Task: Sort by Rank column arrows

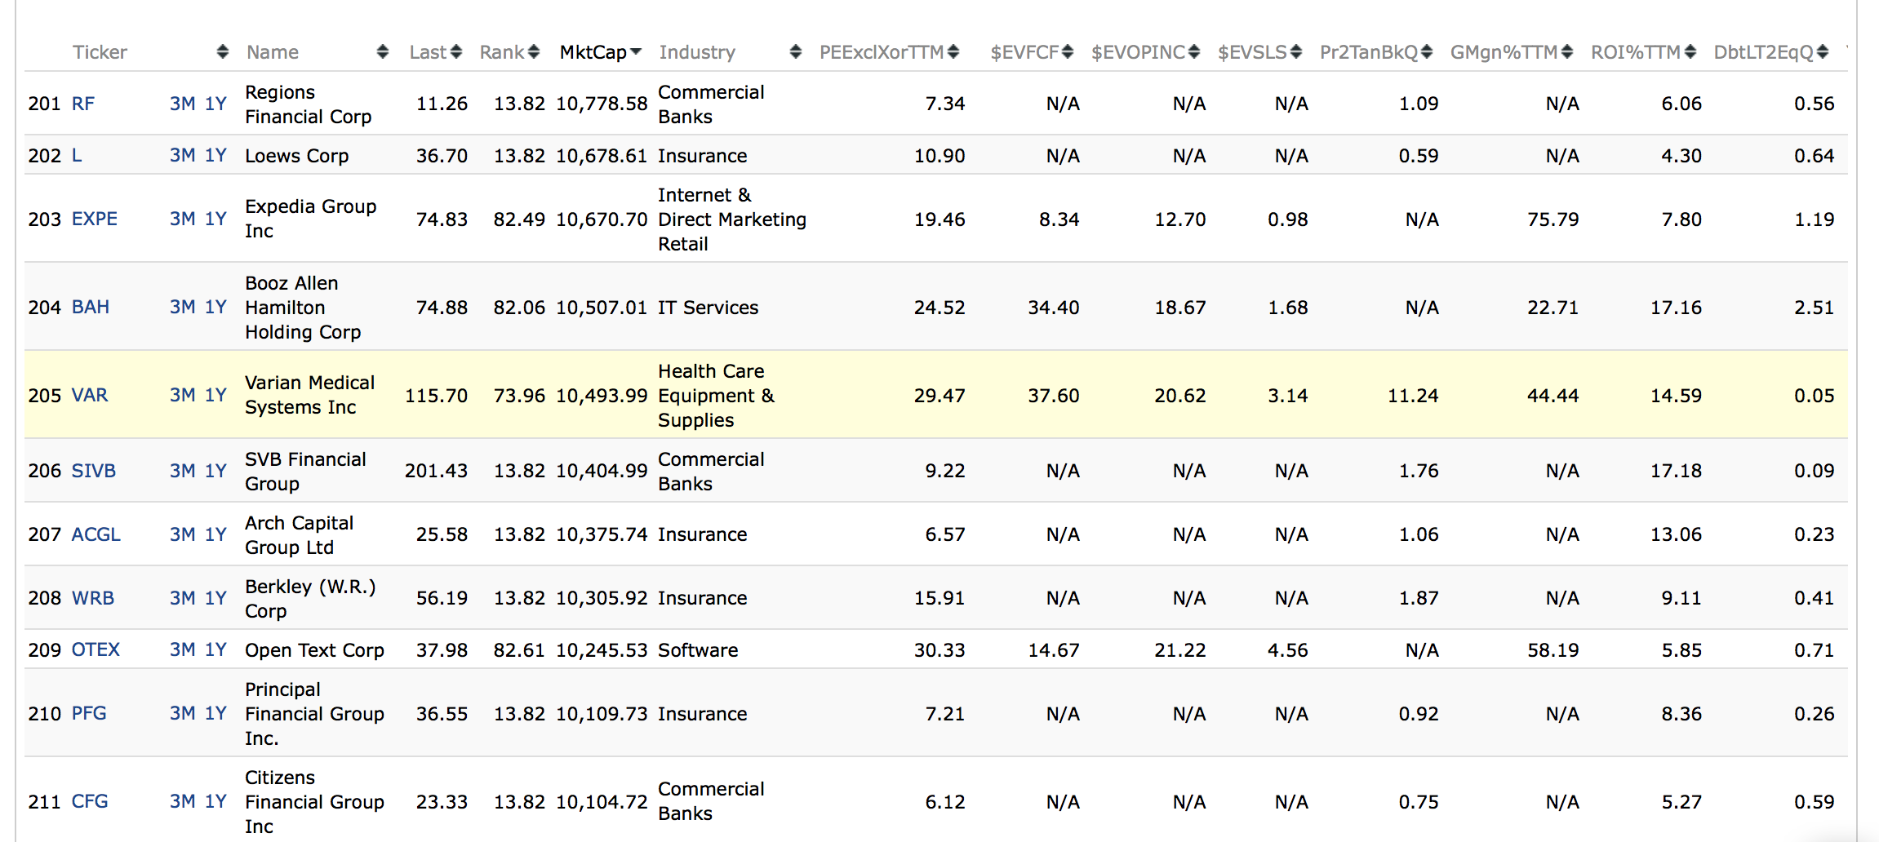Action: pyautogui.click(x=534, y=52)
